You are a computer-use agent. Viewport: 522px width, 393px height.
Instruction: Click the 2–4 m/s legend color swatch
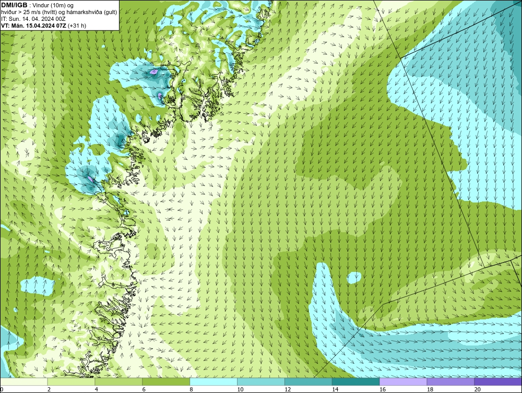point(71,382)
